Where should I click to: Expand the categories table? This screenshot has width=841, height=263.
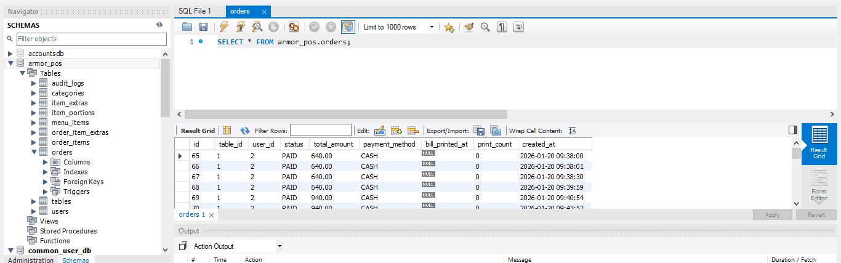34,93
